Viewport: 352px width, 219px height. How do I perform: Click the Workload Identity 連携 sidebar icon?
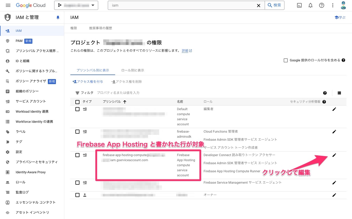[8, 111]
